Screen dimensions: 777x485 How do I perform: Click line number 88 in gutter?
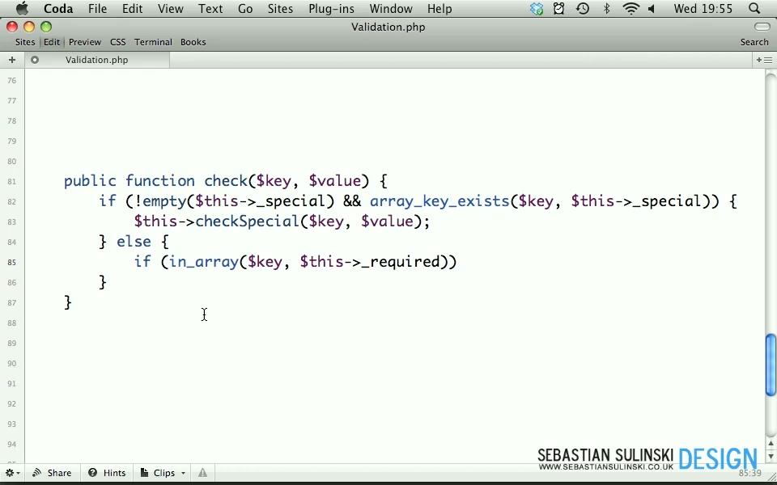12,323
